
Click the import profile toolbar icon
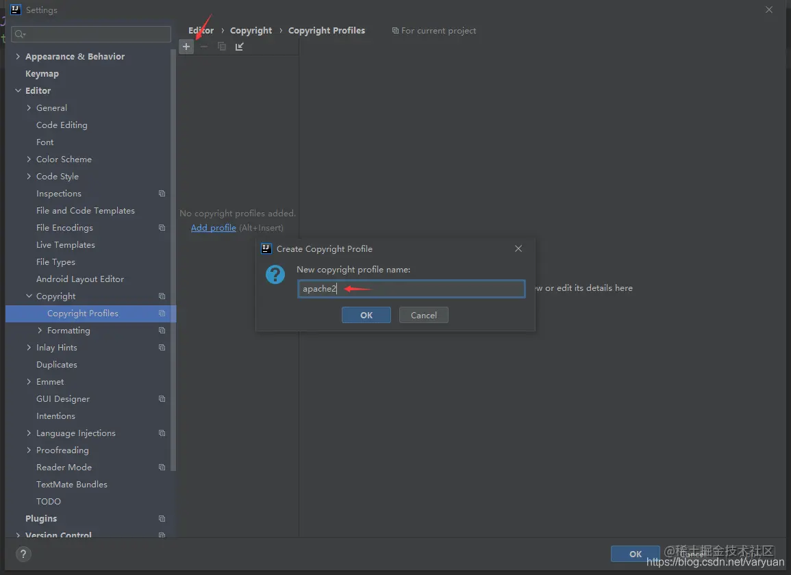[239, 47]
